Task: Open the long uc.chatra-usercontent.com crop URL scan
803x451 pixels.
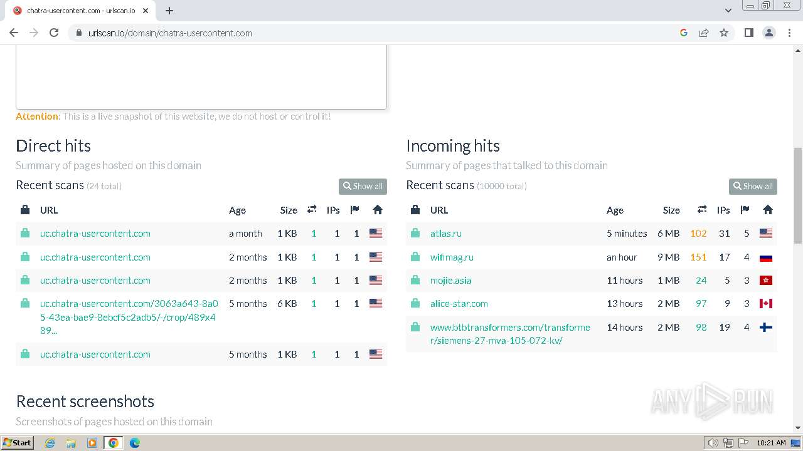Action: tap(129, 317)
